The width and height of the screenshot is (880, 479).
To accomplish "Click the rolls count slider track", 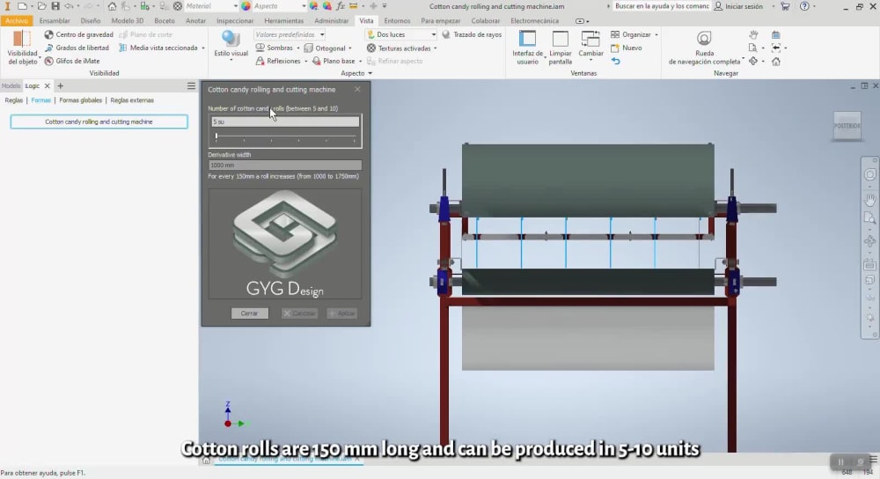I will point(285,136).
